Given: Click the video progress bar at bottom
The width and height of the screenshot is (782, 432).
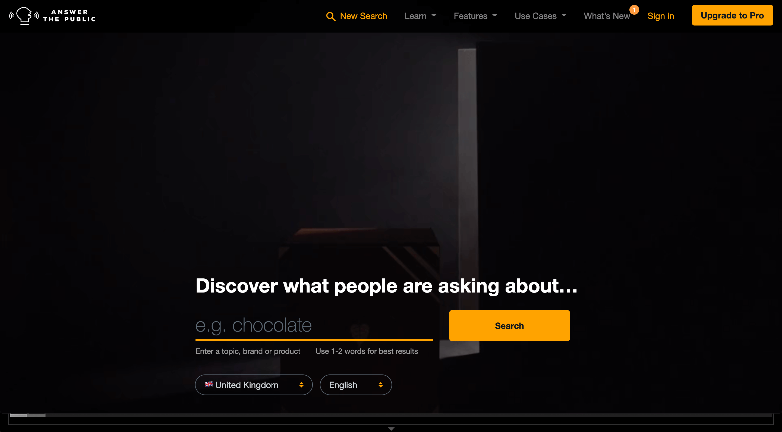Looking at the screenshot, I should click(391, 415).
